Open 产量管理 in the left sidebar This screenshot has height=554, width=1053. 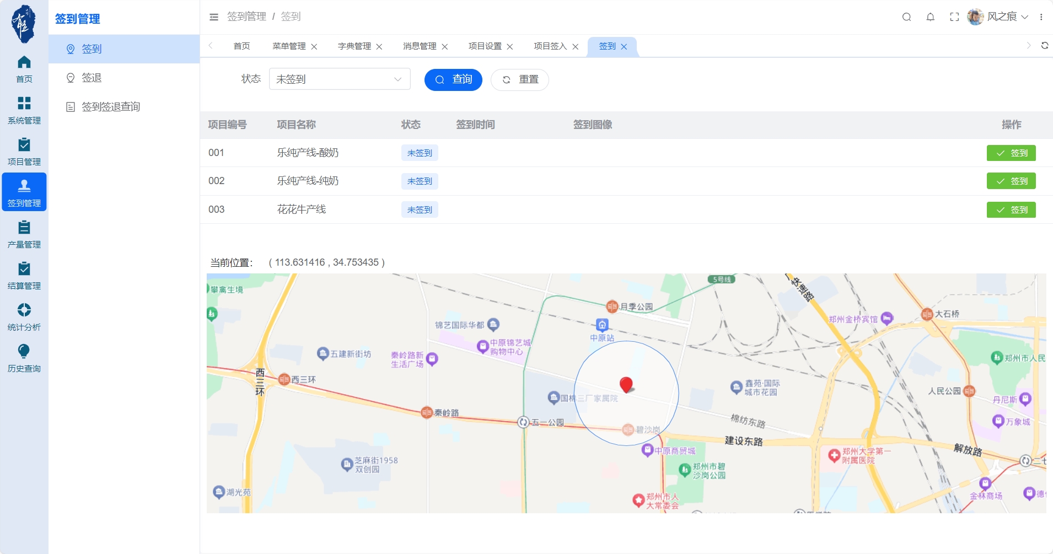coord(24,234)
